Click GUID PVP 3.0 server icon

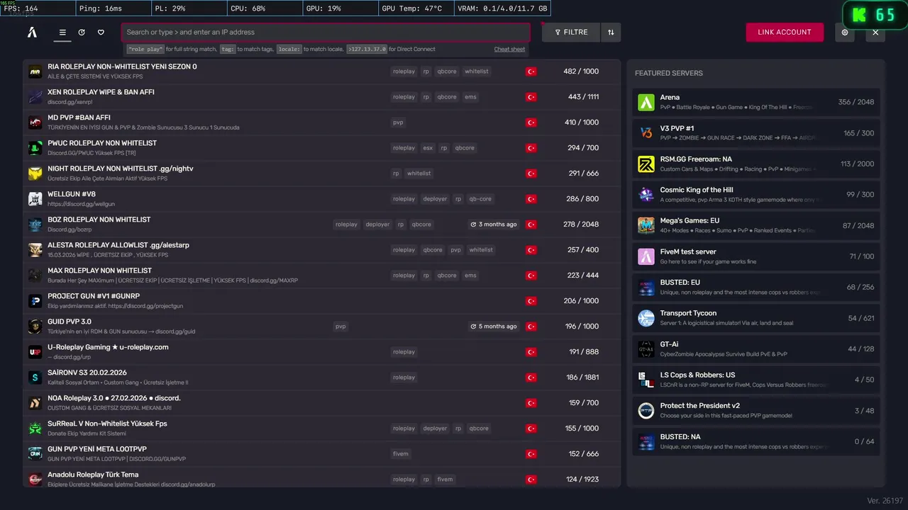coord(35,327)
